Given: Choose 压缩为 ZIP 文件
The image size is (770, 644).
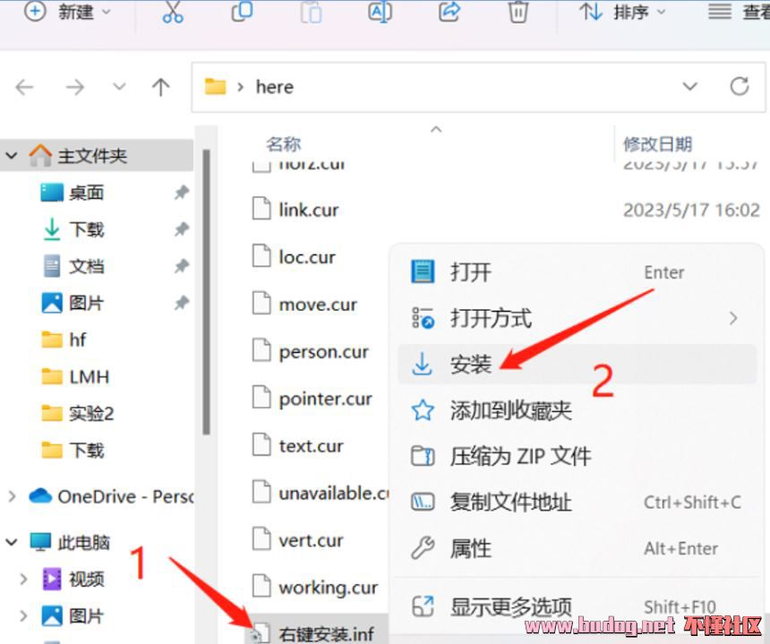Looking at the screenshot, I should (x=577, y=456).
